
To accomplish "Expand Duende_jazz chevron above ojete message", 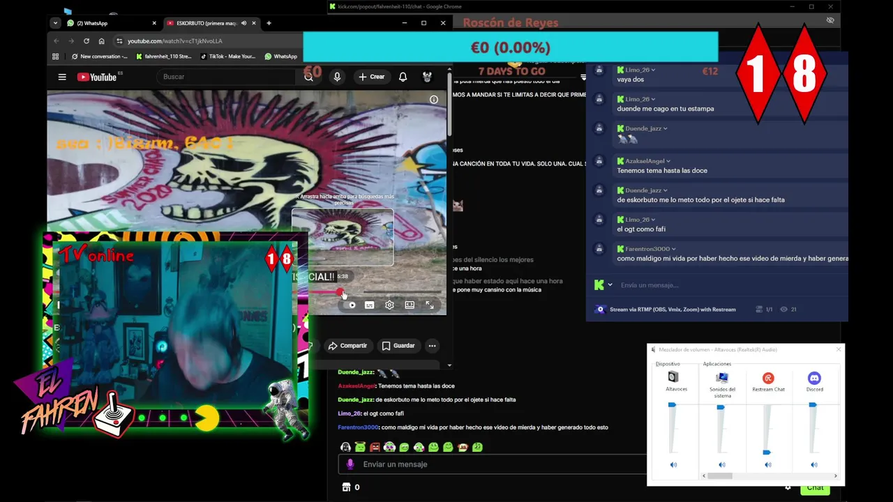I will 666,190.
